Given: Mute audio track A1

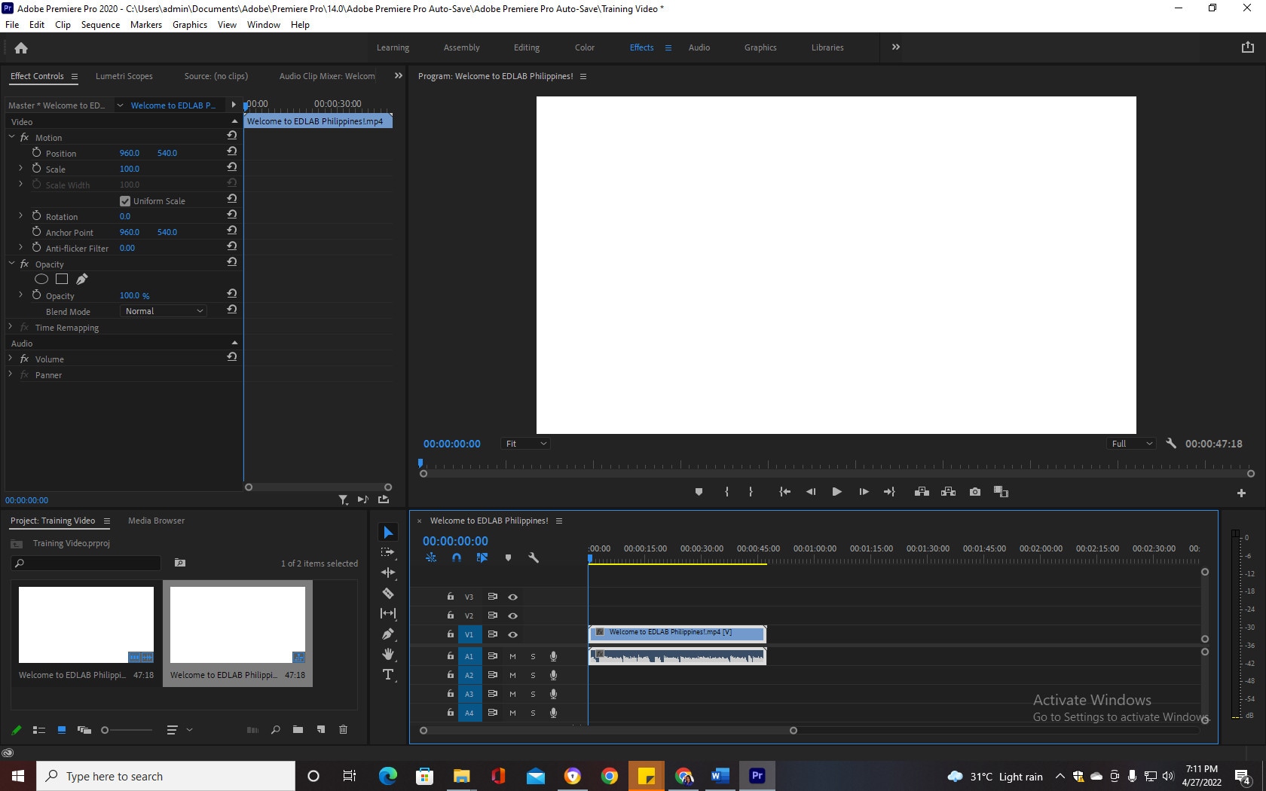Looking at the screenshot, I should pos(512,656).
